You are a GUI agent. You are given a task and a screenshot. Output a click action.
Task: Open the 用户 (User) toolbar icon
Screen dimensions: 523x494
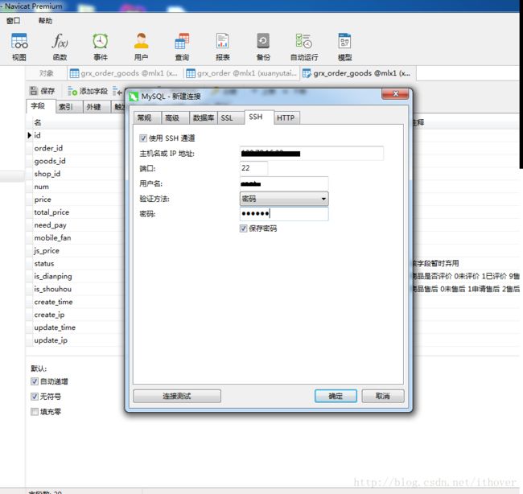click(x=141, y=47)
